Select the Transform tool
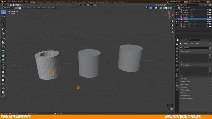This screenshot has height=119, width=212. point(3,33)
